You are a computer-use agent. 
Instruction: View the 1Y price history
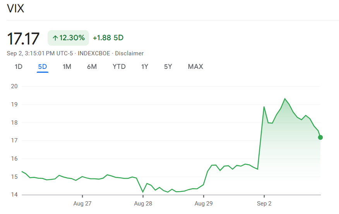(x=145, y=67)
